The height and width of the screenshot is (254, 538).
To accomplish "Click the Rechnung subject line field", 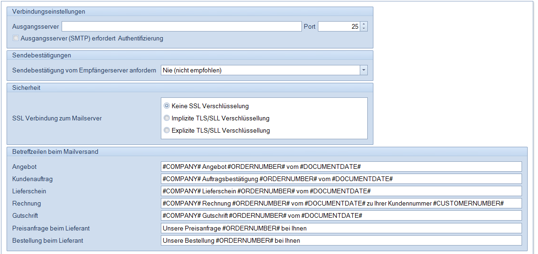I will (341, 204).
